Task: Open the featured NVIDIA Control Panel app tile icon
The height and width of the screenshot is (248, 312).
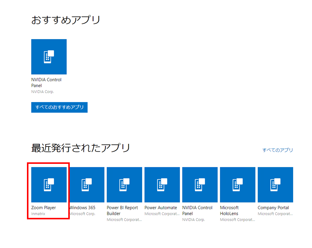Action: (x=49, y=57)
